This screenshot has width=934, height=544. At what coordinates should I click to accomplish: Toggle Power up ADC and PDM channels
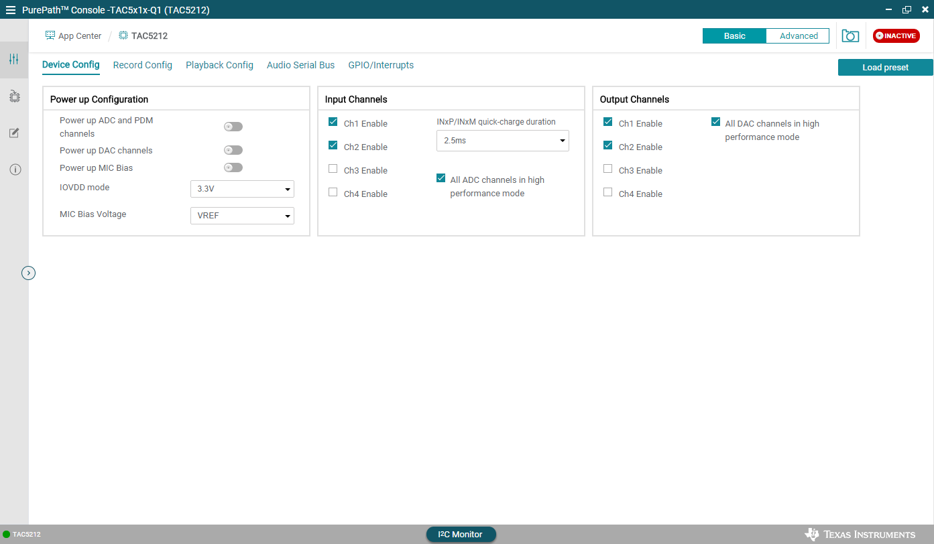pyautogui.click(x=233, y=127)
